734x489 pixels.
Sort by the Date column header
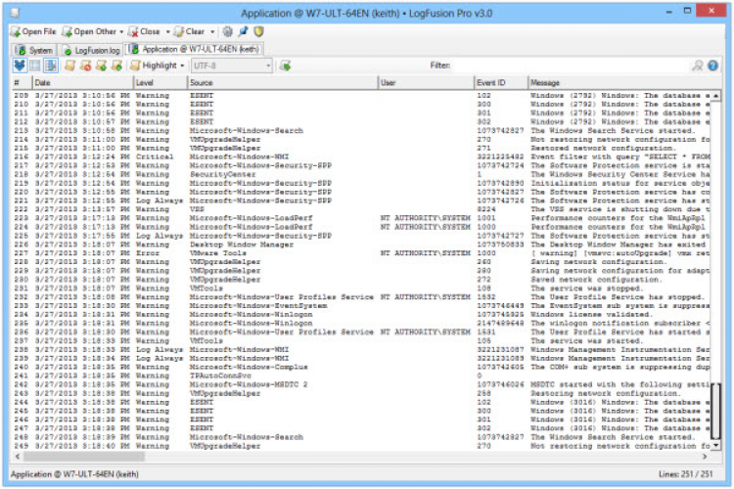tap(83, 83)
